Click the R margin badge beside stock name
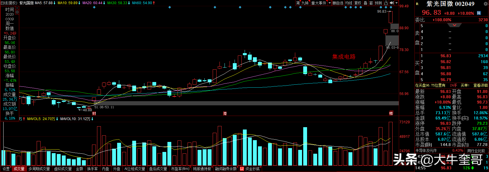 click(x=417, y=4)
